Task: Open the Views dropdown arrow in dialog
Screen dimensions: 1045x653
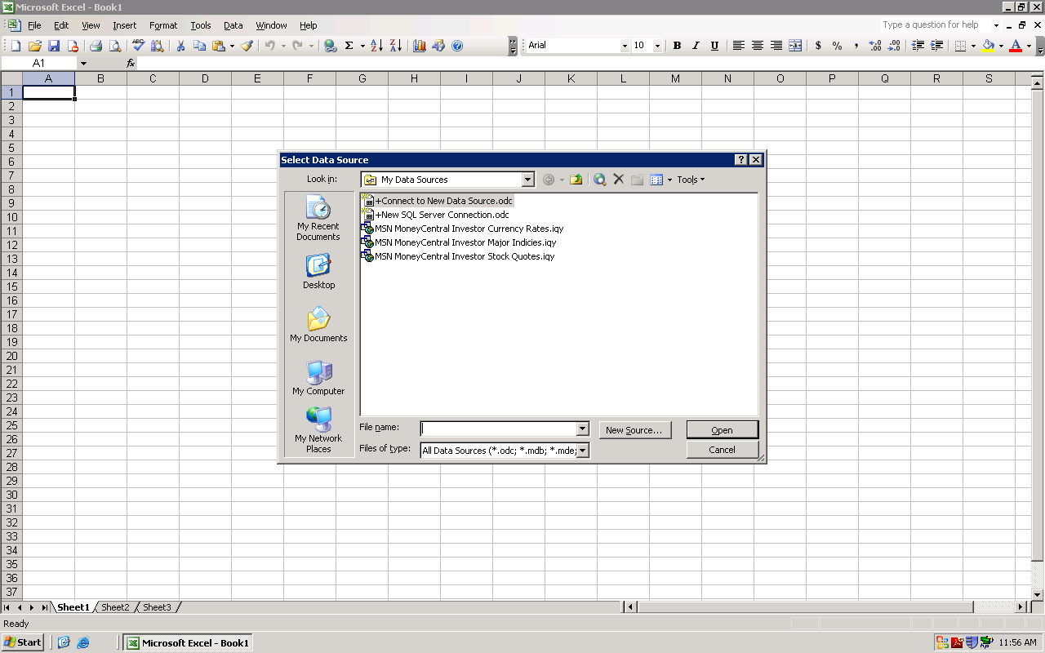Action: point(670,180)
